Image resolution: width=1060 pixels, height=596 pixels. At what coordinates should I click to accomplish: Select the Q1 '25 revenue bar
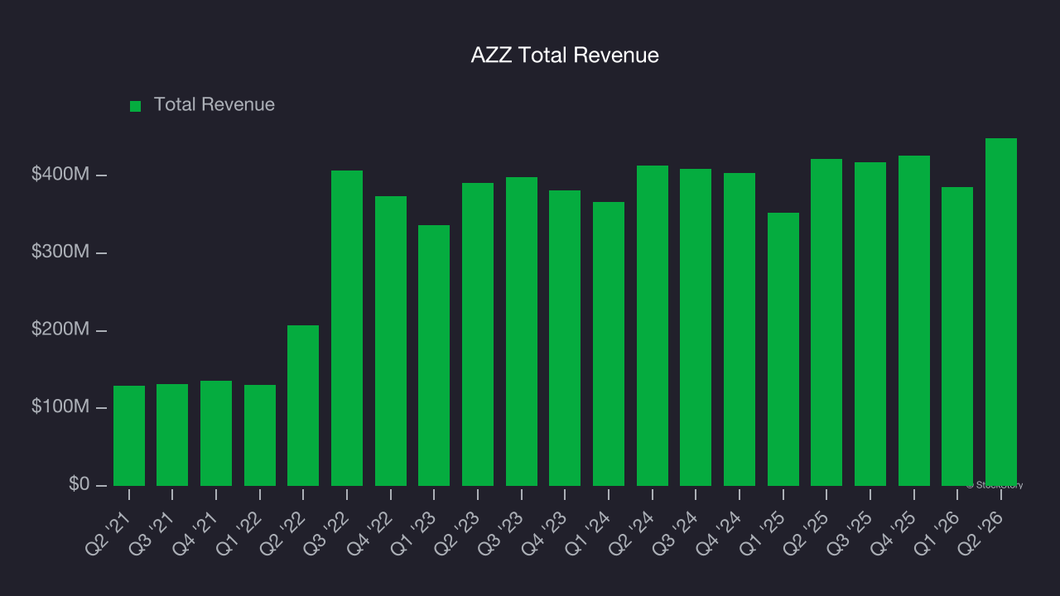[783, 349]
